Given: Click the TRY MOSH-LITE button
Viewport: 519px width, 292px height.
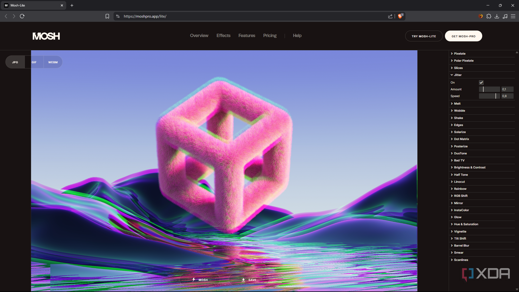Looking at the screenshot, I should [424, 36].
